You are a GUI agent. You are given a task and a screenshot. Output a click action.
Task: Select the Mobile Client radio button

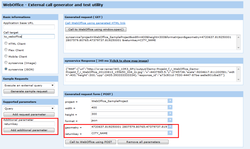point(6,56)
